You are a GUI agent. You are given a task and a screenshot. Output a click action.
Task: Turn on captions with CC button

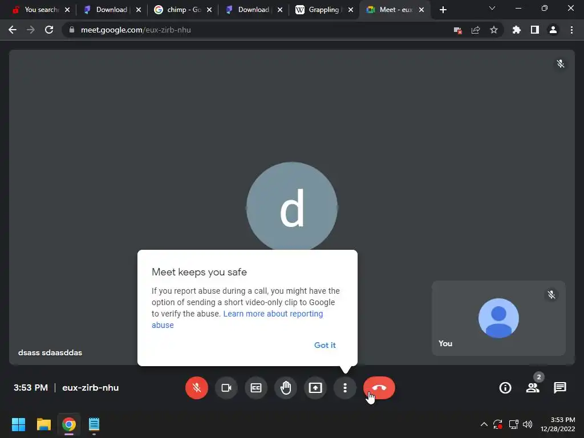pyautogui.click(x=256, y=388)
